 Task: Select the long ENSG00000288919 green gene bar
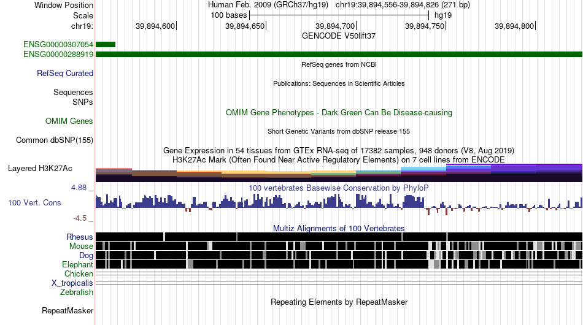[x=339, y=54]
